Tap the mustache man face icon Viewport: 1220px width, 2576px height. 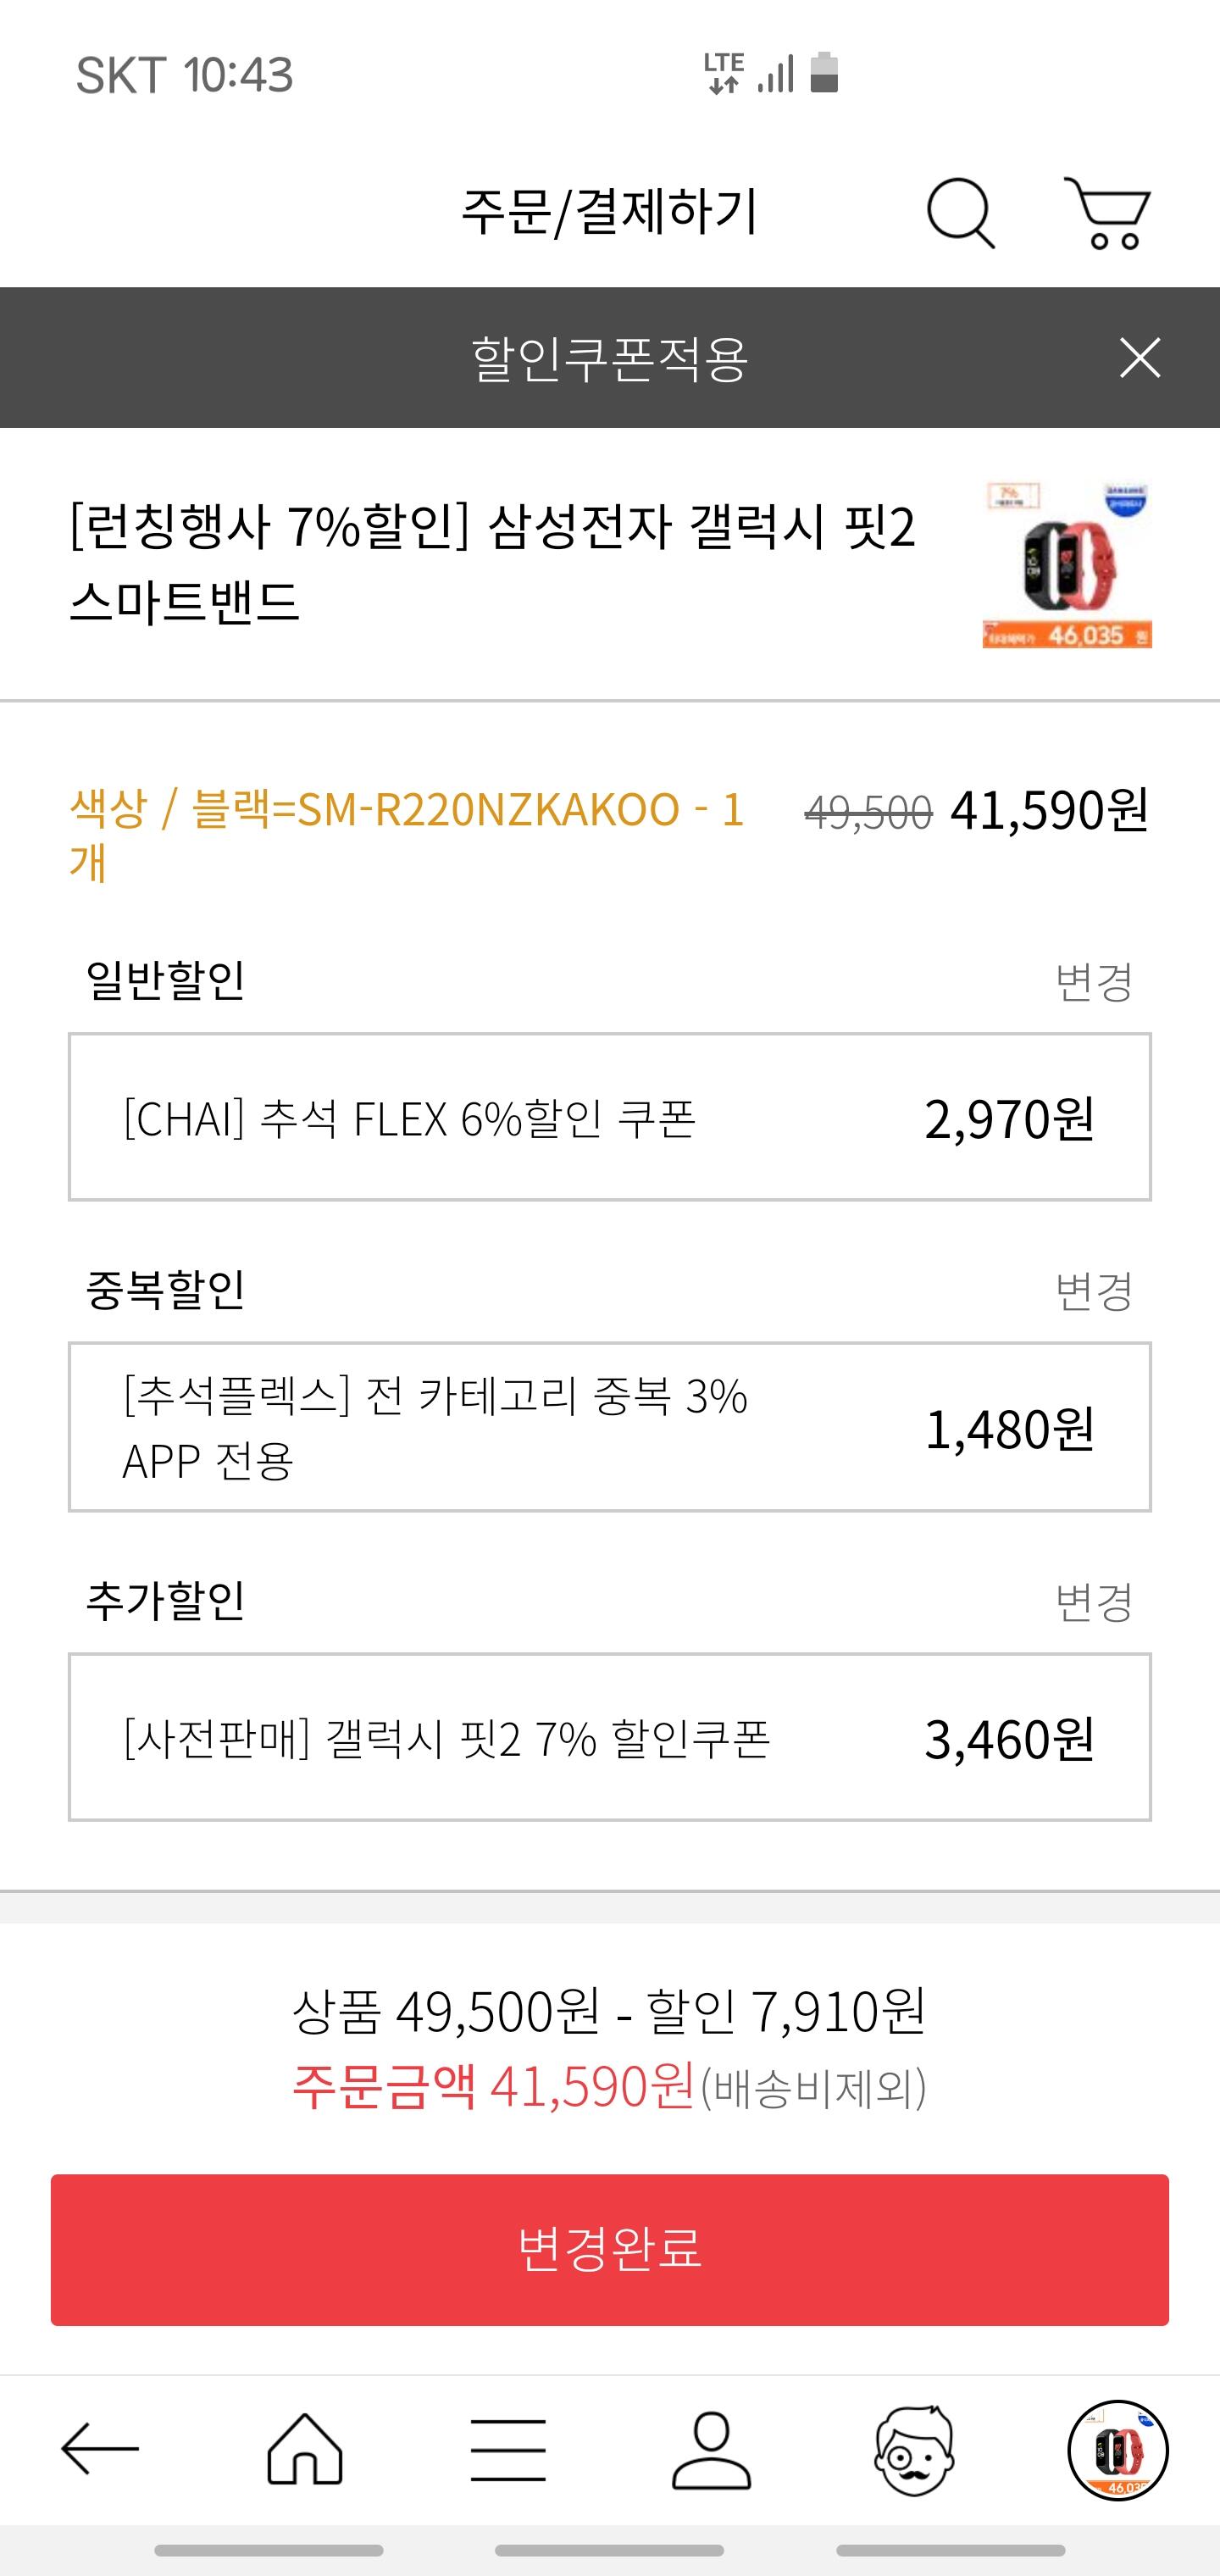[914, 2449]
